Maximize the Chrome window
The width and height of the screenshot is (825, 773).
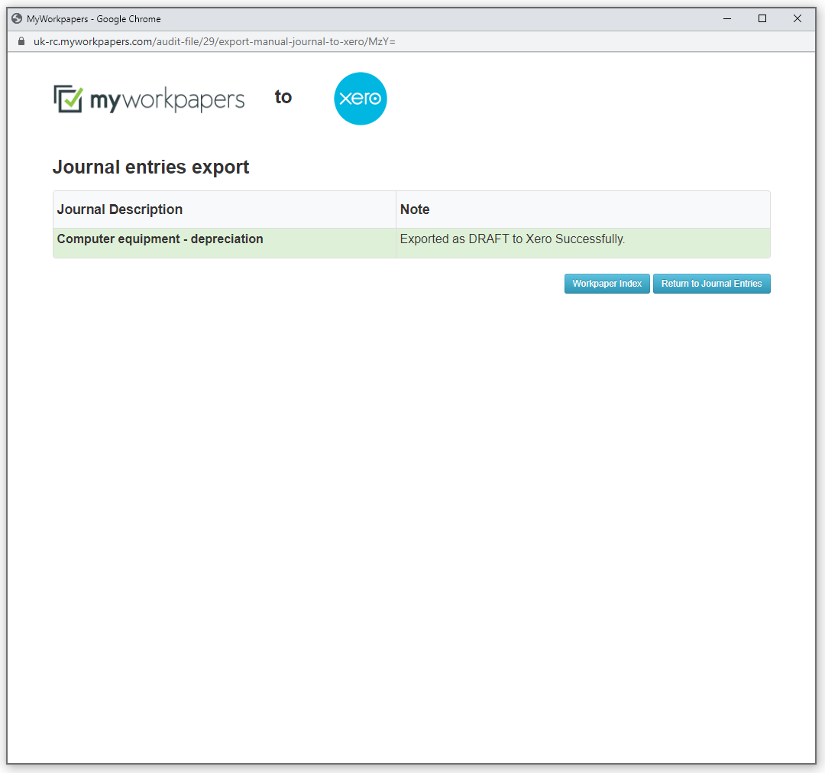tap(762, 18)
